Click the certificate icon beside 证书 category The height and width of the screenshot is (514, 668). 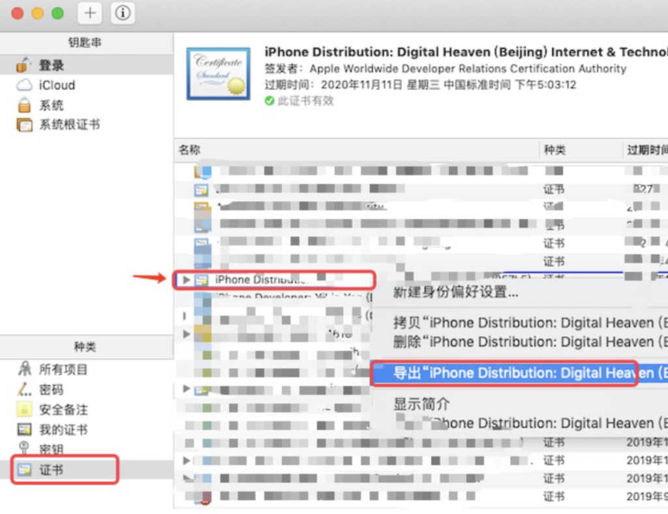[x=24, y=470]
